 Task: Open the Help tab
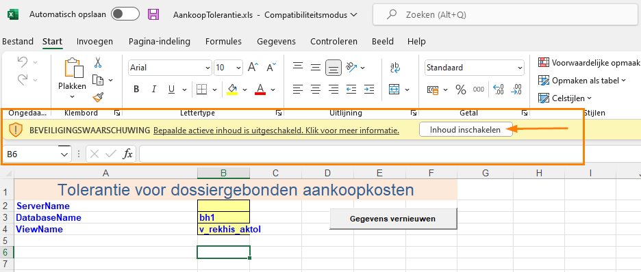pyautogui.click(x=416, y=42)
